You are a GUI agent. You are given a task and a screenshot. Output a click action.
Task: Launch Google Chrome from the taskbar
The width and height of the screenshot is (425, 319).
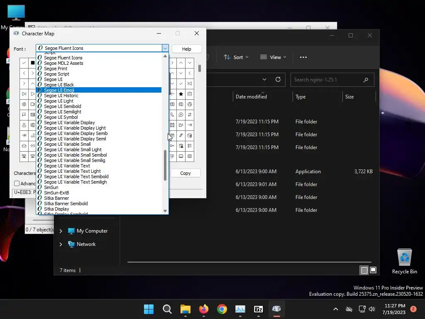click(x=222, y=309)
